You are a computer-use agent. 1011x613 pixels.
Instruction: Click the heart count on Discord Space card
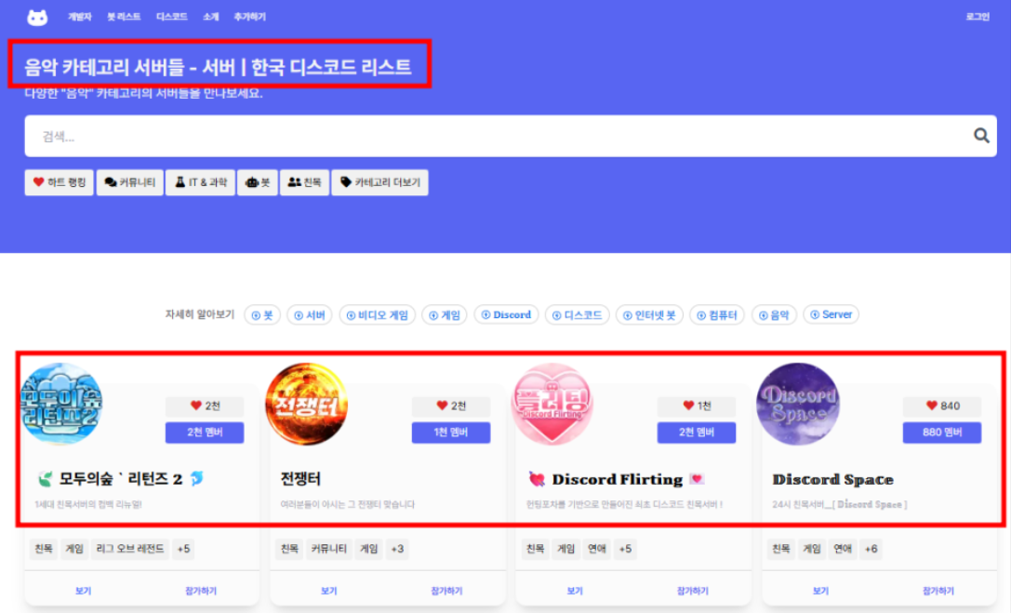click(942, 406)
